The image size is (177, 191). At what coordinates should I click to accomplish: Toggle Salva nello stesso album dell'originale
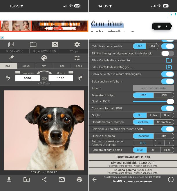pos(168,74)
